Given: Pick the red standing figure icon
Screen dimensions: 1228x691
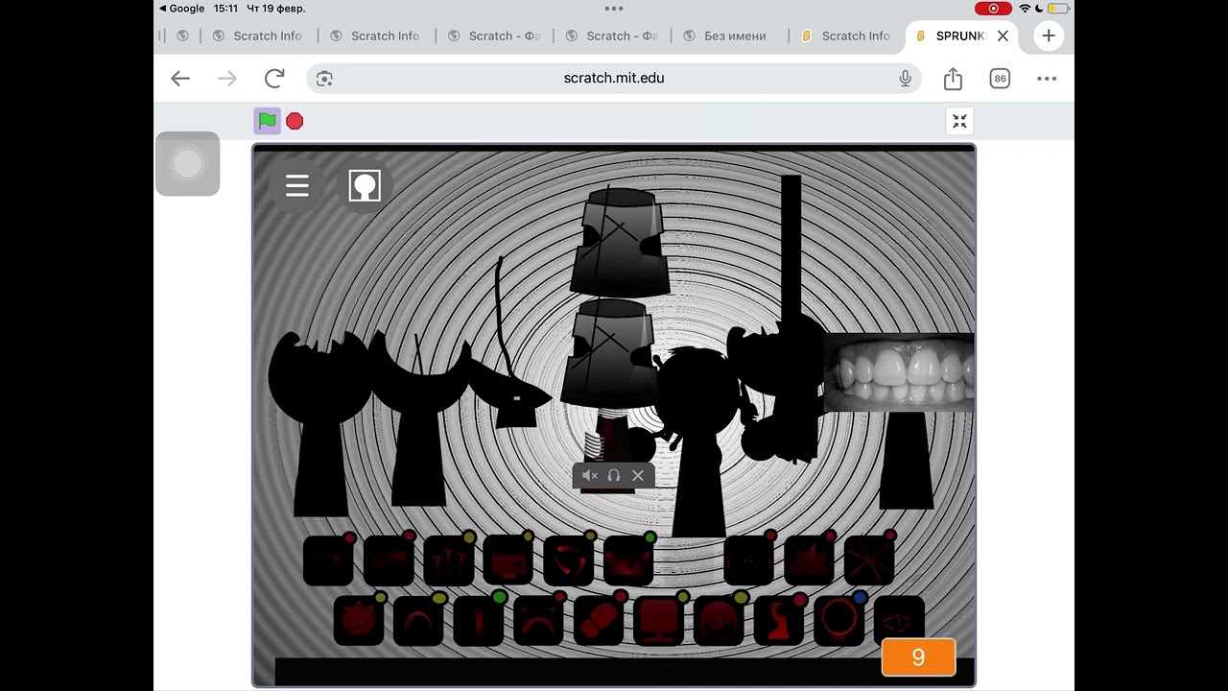Looking at the screenshot, I should pyautogui.click(x=779, y=620).
